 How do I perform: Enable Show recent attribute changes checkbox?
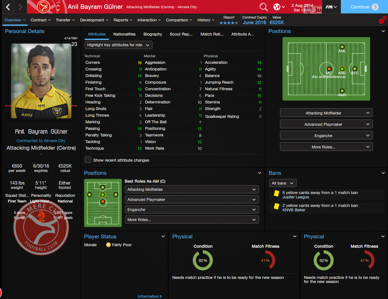pos(88,160)
